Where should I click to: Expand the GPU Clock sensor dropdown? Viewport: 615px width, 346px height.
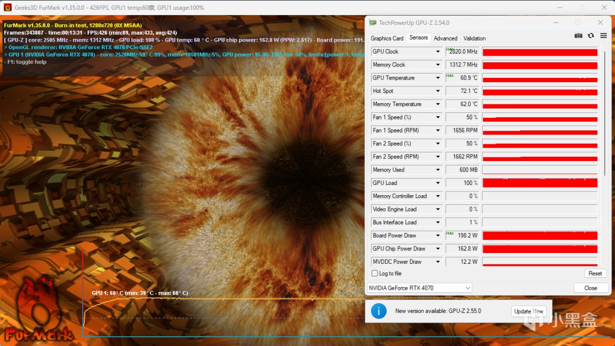click(x=438, y=51)
